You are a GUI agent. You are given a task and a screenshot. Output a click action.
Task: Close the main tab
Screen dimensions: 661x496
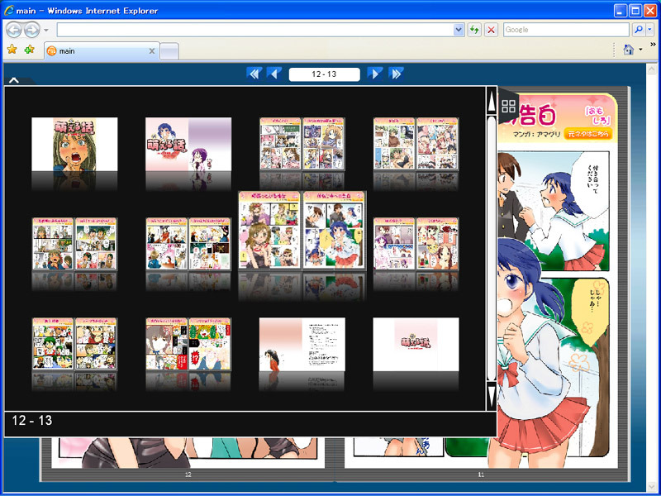pos(152,51)
